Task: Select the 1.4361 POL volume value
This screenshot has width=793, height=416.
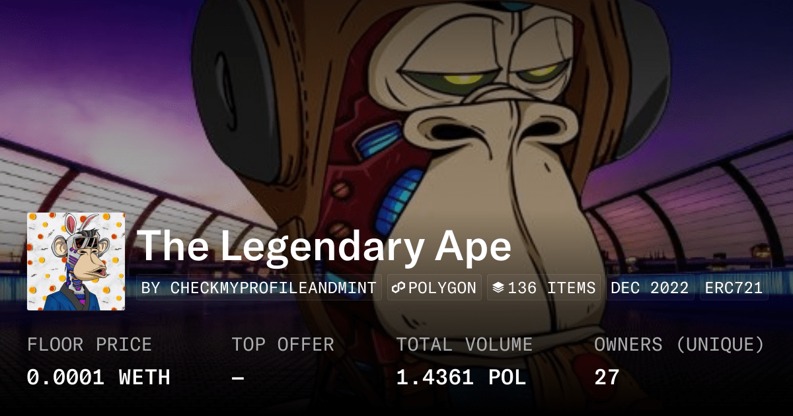Action: point(461,377)
